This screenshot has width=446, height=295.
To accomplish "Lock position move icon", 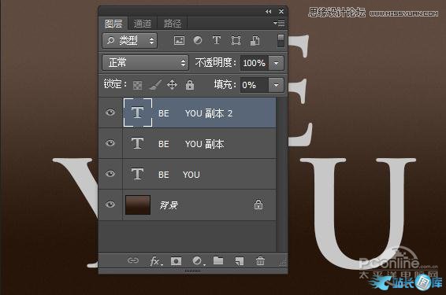I will (x=172, y=85).
